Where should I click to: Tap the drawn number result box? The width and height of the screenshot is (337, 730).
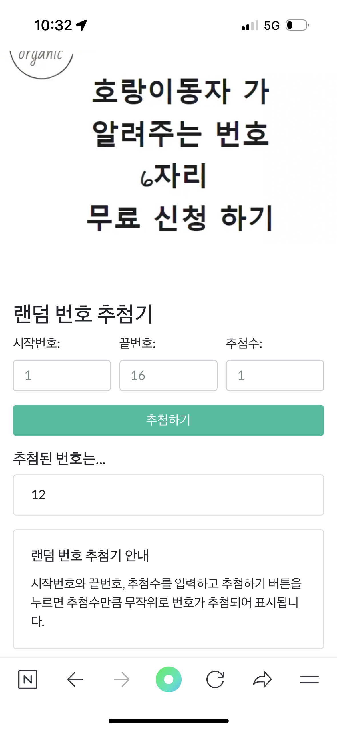click(x=168, y=495)
